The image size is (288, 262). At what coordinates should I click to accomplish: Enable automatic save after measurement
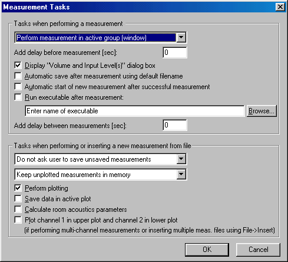pos(18,76)
